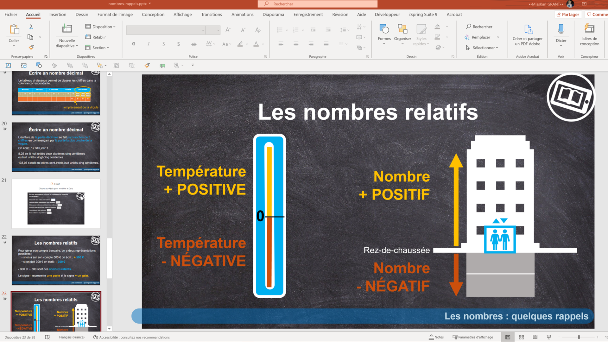This screenshot has width=608, height=342.
Task: Toggle center text alignment
Action: pos(296,44)
